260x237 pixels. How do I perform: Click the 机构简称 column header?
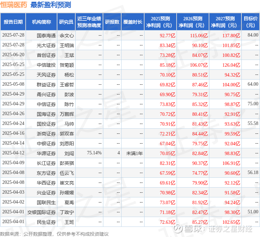(x=42, y=22)
